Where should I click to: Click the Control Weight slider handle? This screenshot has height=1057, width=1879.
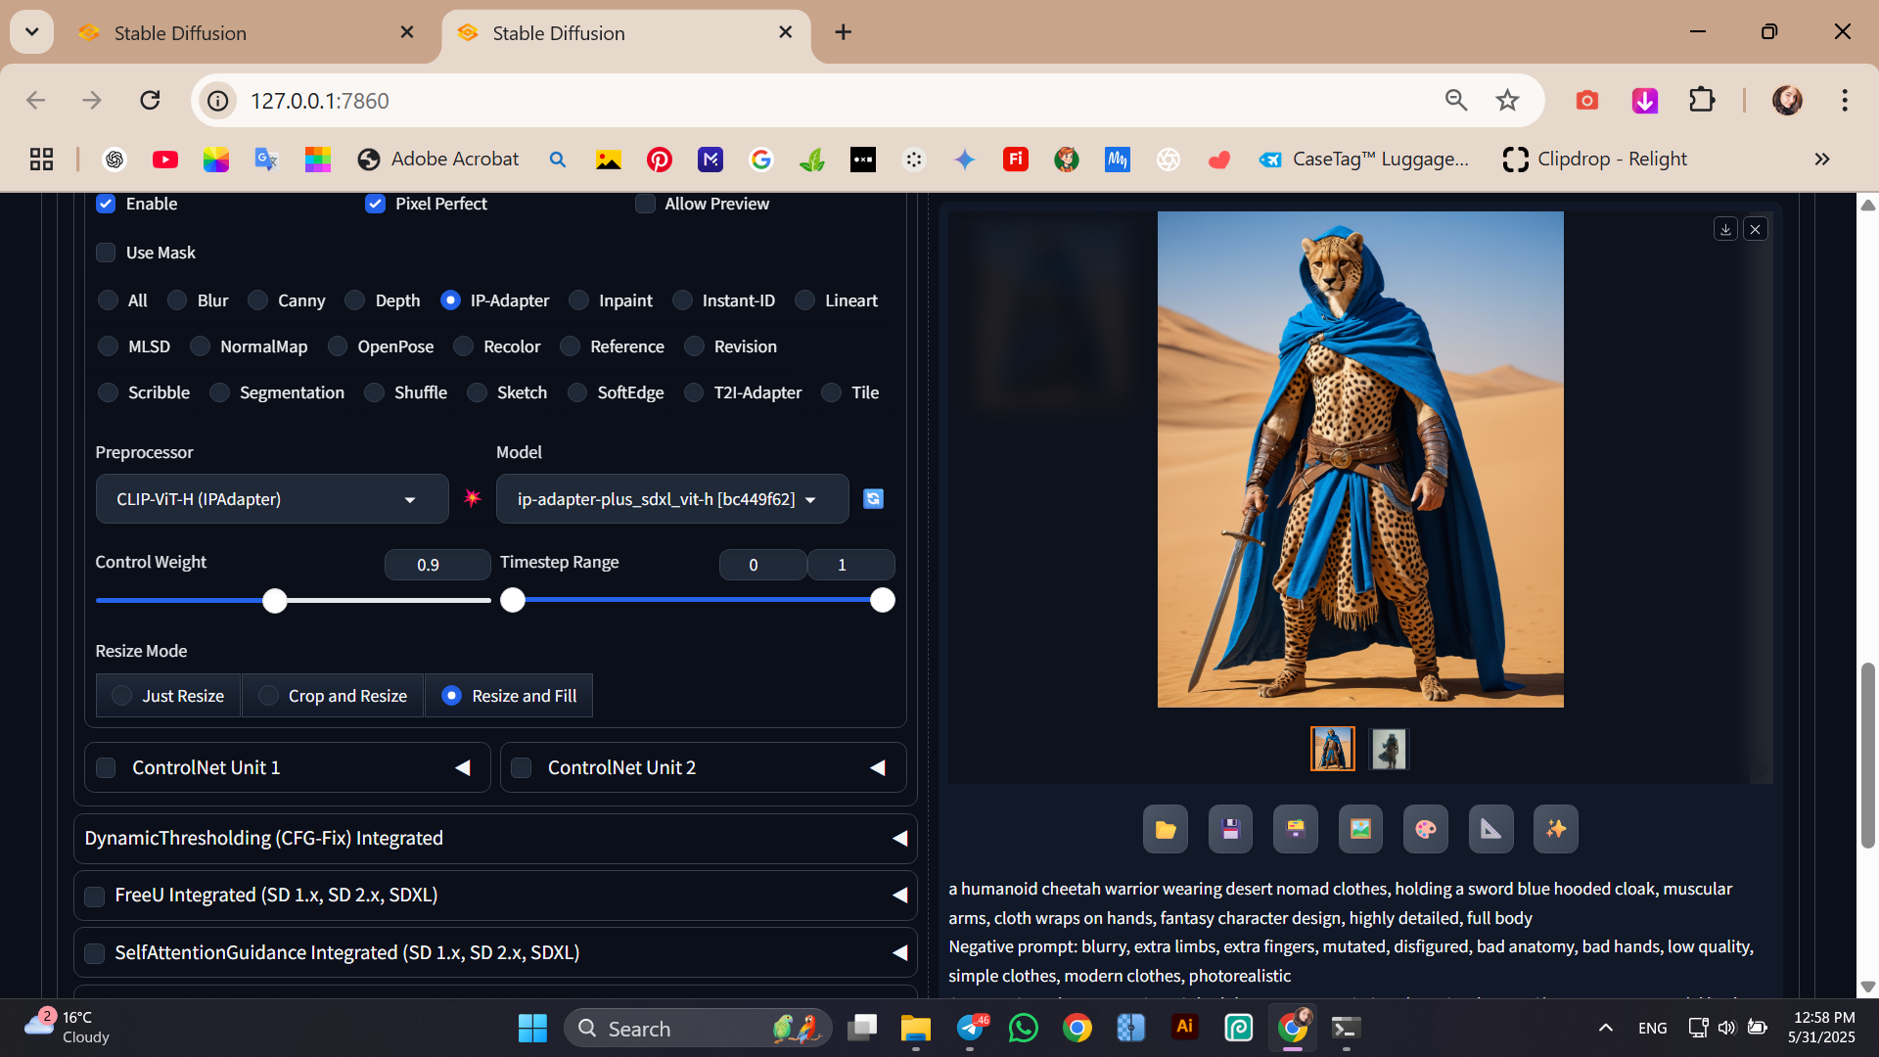point(275,601)
